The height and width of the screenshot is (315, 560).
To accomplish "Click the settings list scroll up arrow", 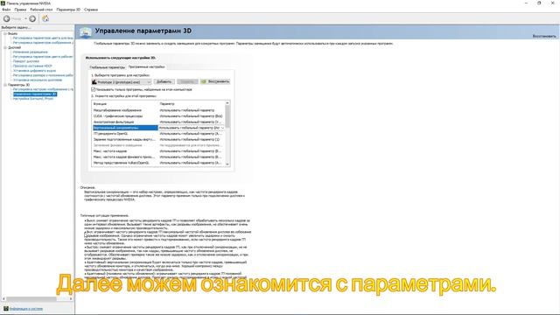I will pos(227,103).
